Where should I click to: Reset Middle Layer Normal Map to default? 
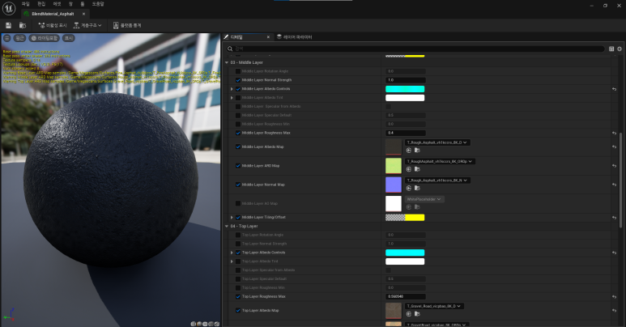click(x=614, y=185)
